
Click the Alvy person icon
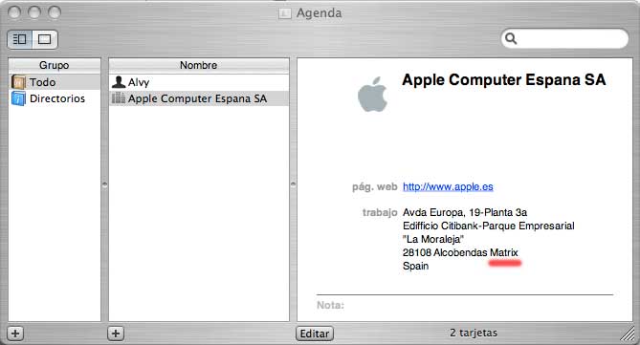point(119,82)
